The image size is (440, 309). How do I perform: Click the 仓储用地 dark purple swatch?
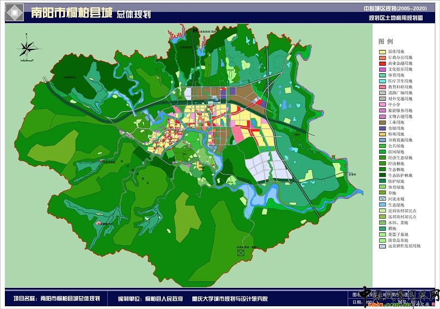(382, 128)
